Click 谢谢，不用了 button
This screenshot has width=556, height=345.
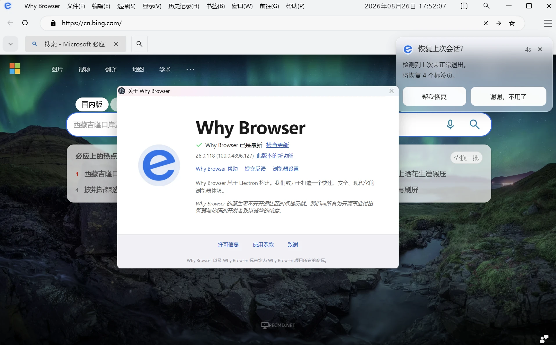(x=508, y=97)
